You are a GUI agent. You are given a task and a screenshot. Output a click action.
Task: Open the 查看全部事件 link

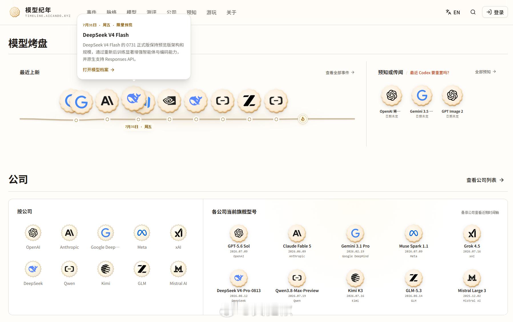[340, 73]
